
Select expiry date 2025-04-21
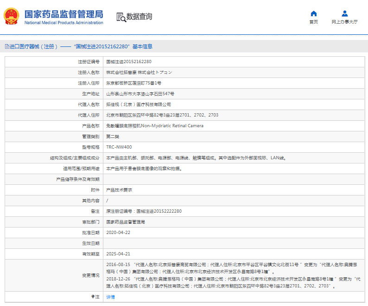(x=118, y=254)
